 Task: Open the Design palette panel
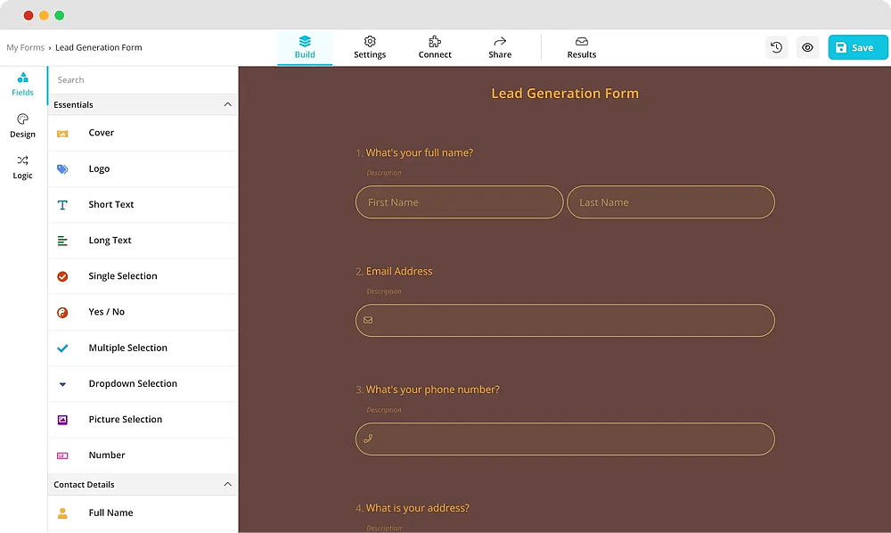[23, 126]
